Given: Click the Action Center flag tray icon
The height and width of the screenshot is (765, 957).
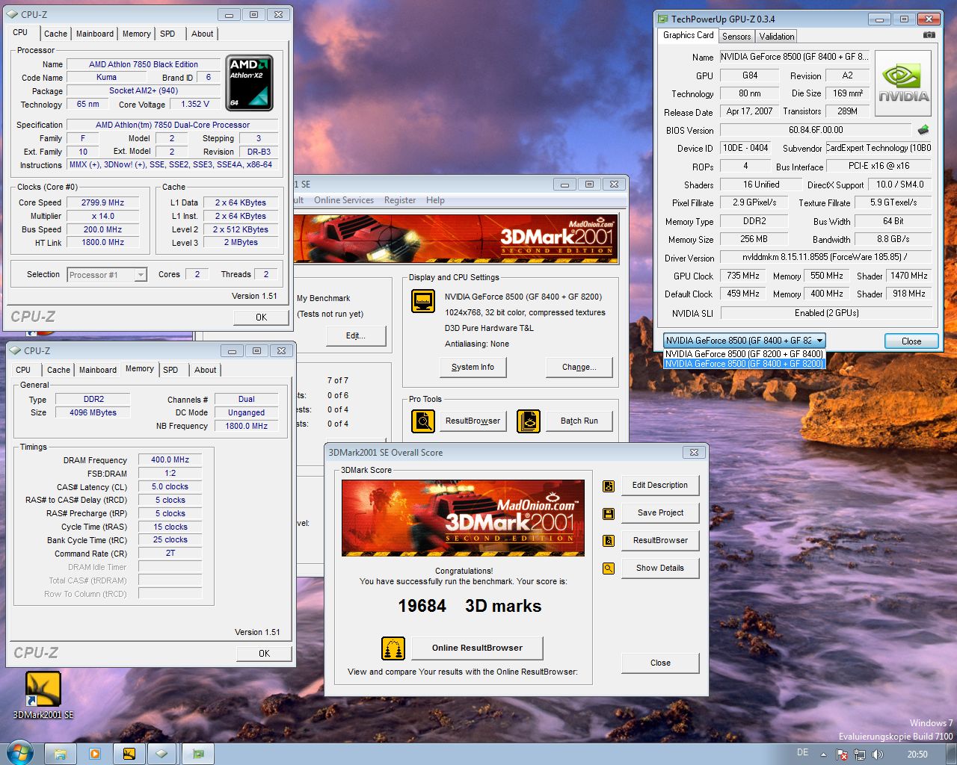Looking at the screenshot, I should pyautogui.click(x=843, y=755).
